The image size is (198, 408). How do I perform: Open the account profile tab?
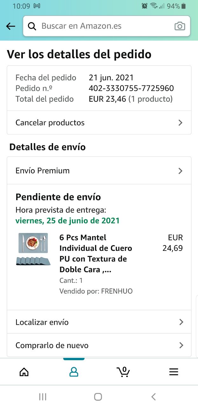74,372
